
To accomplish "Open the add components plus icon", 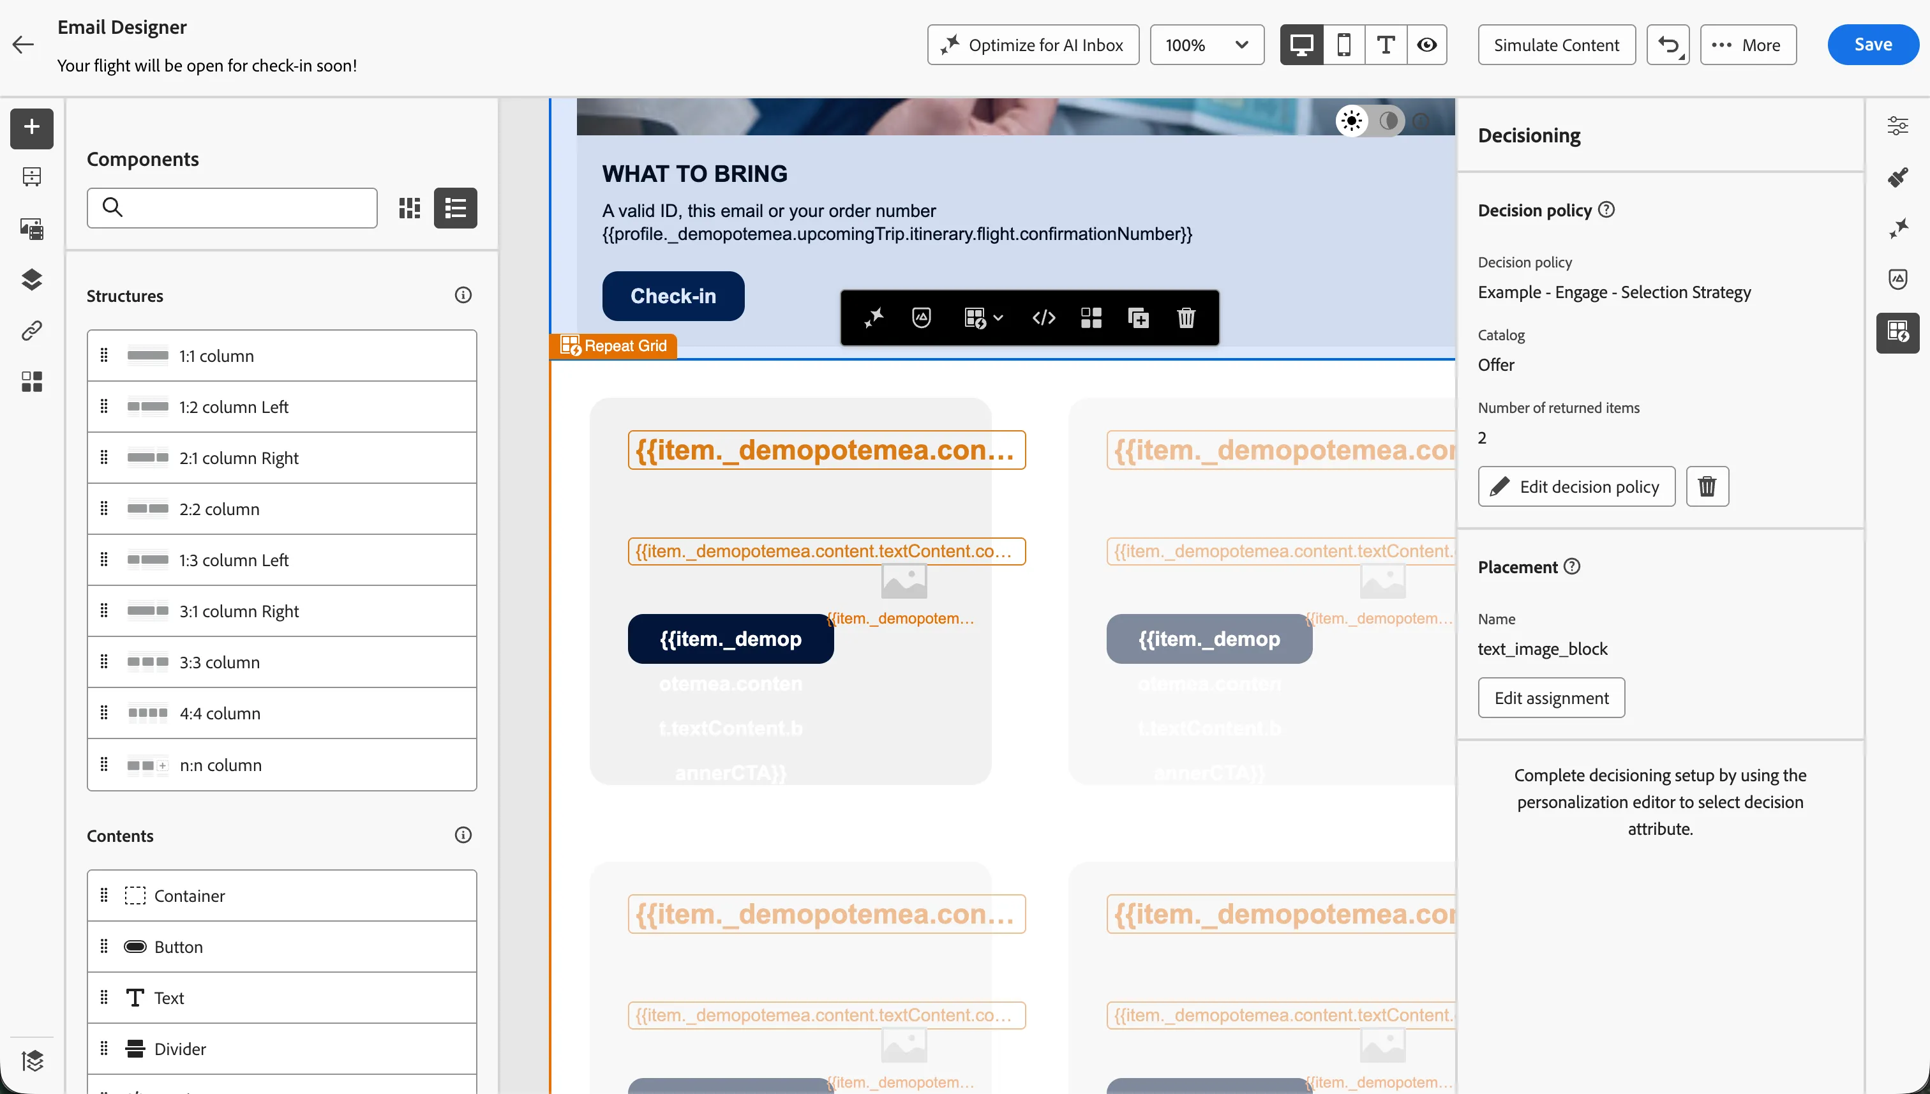I will (31, 128).
